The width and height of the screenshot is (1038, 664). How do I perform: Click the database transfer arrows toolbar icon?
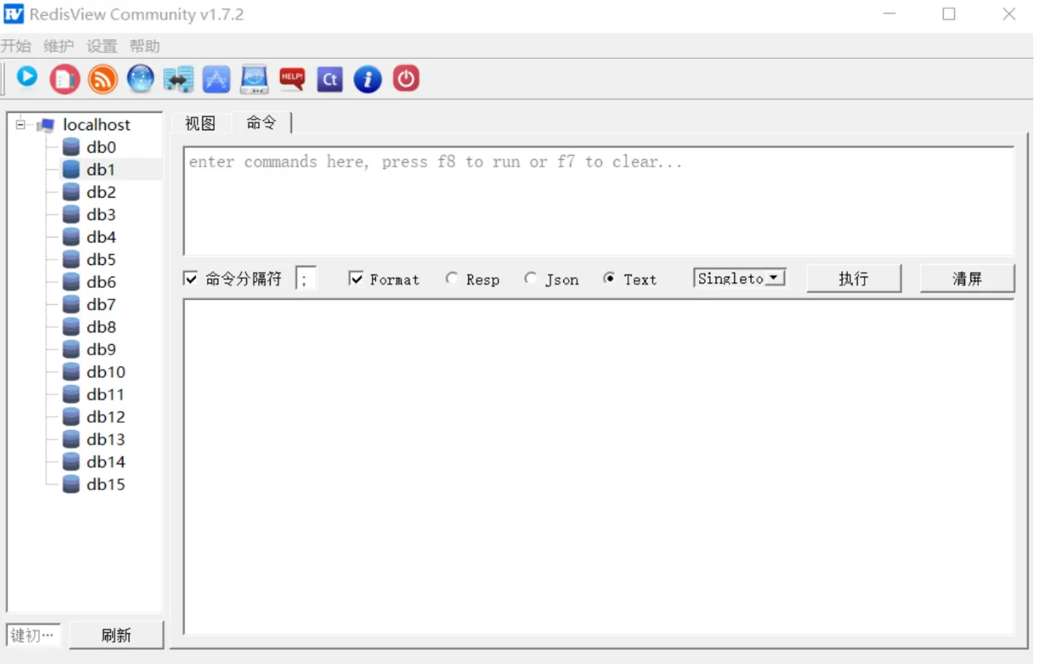[178, 79]
